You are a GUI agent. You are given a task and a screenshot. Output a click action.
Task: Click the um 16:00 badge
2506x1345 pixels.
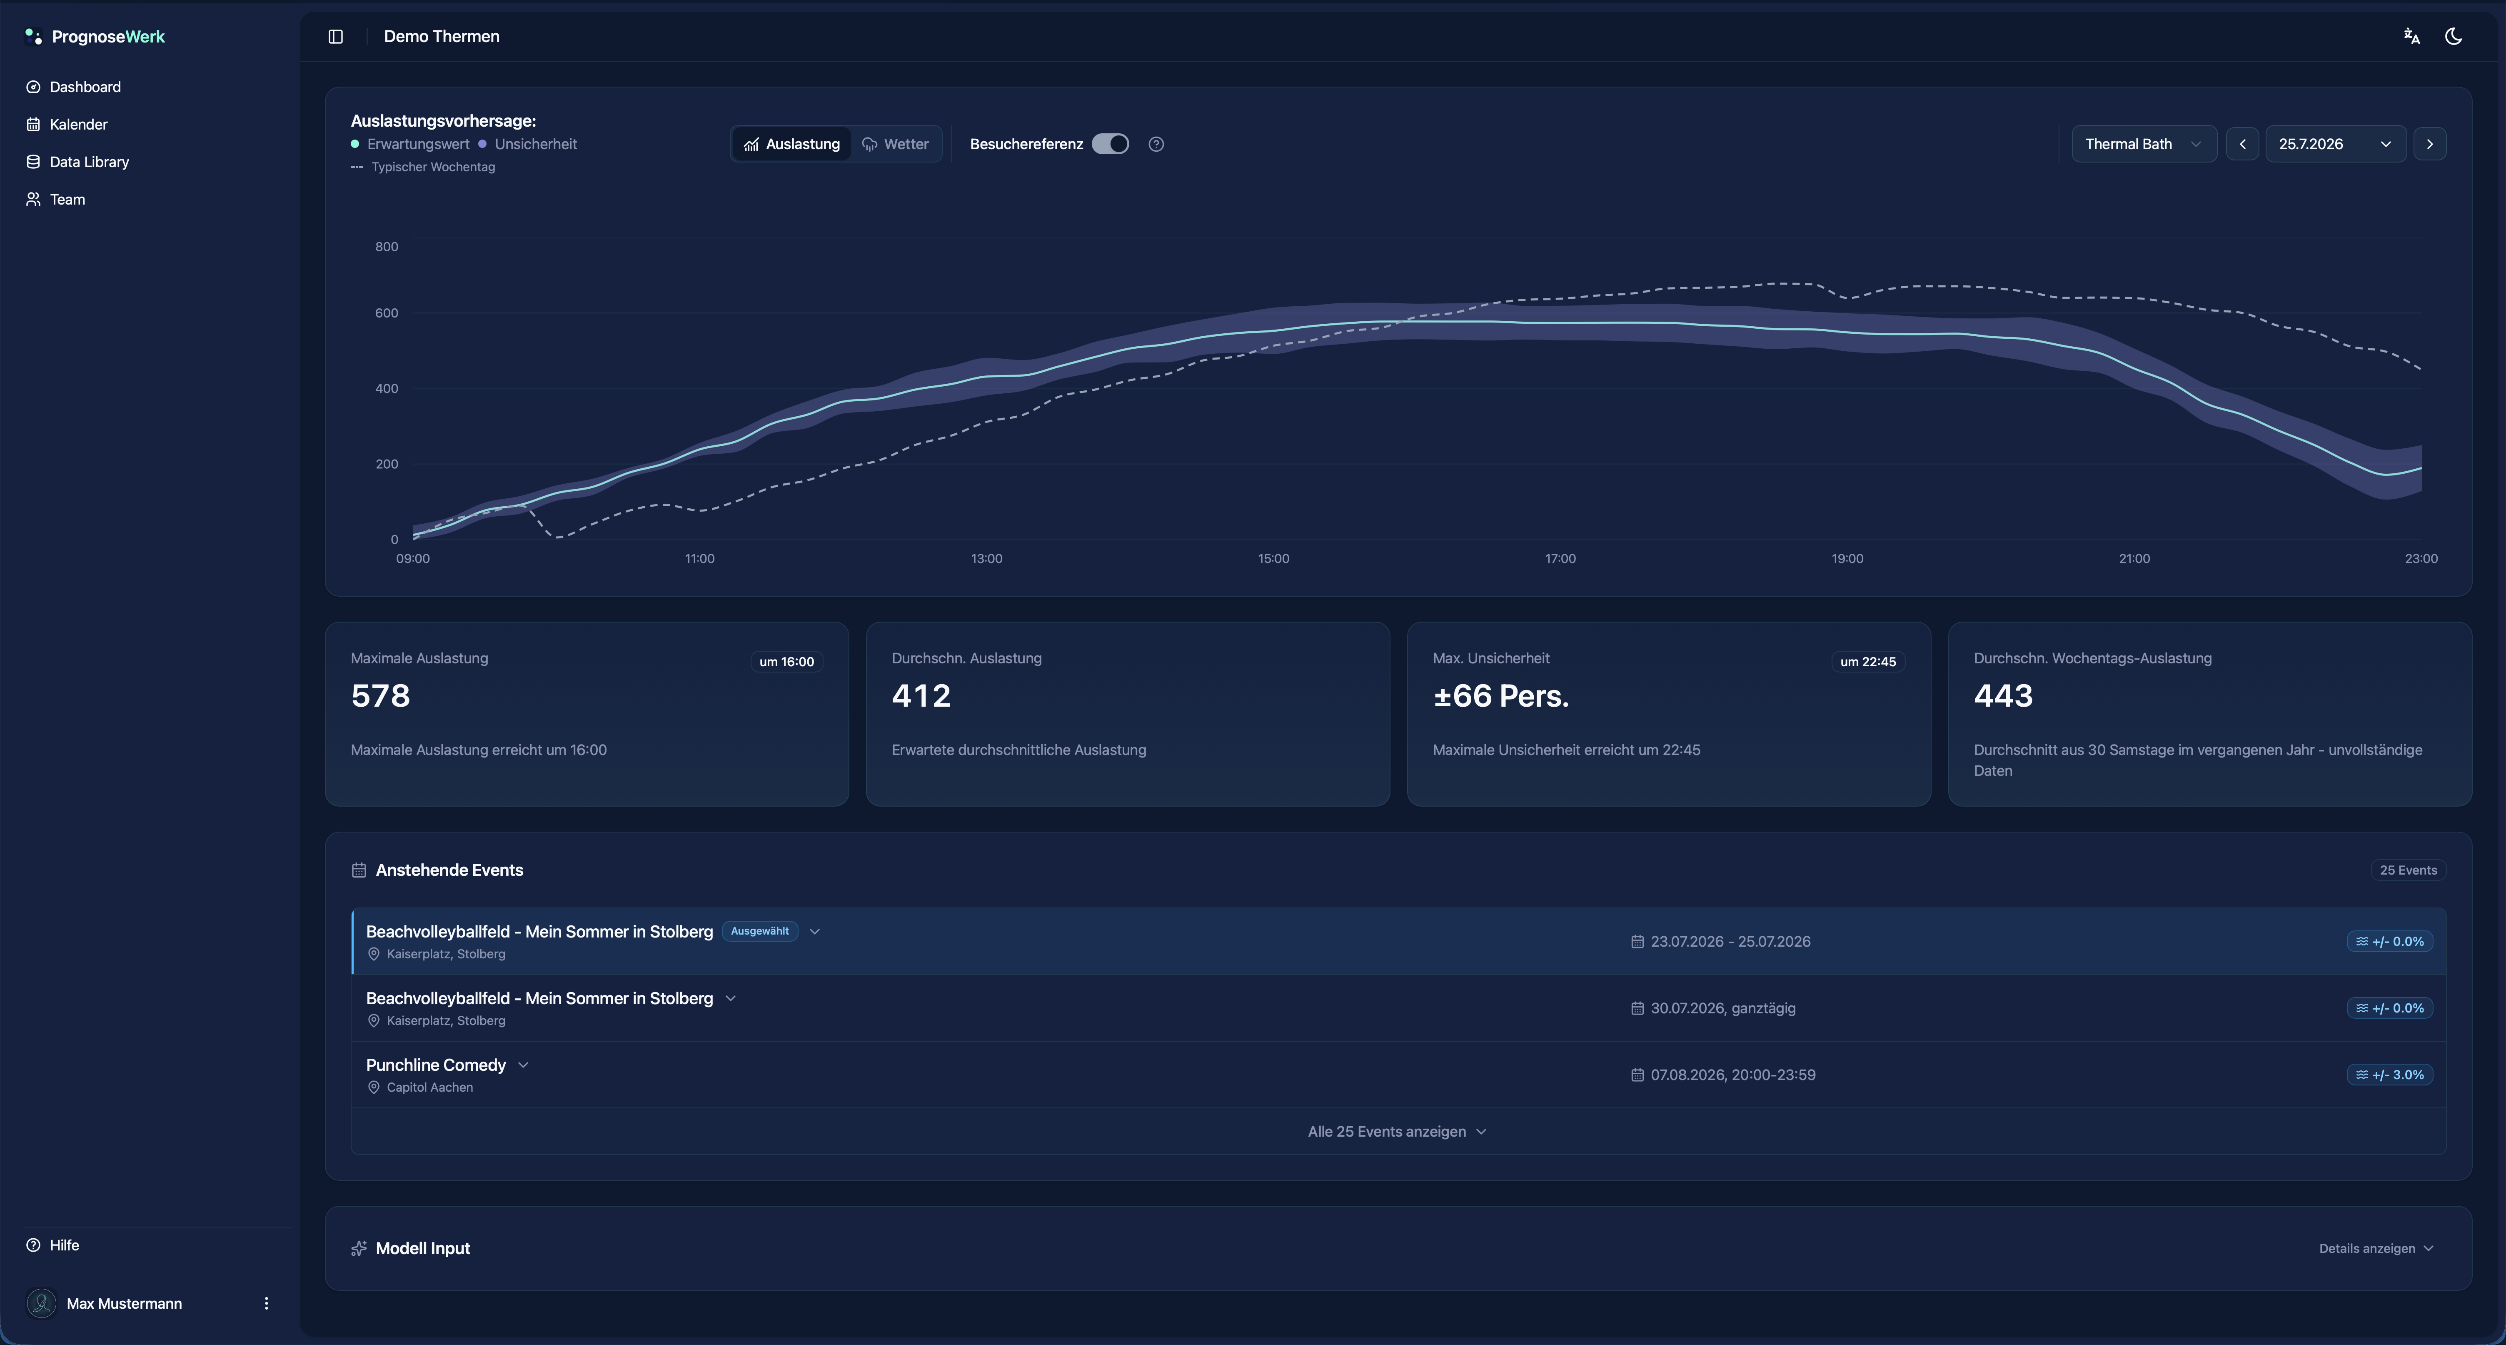pyautogui.click(x=786, y=662)
